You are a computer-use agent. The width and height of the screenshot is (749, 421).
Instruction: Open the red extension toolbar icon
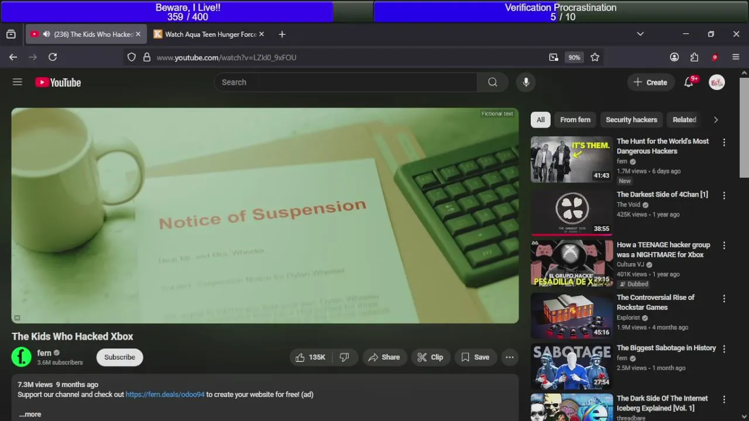point(715,57)
